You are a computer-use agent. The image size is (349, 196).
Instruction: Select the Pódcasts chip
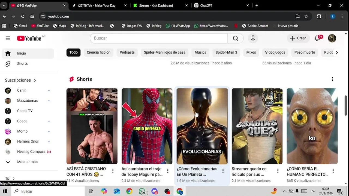click(127, 52)
